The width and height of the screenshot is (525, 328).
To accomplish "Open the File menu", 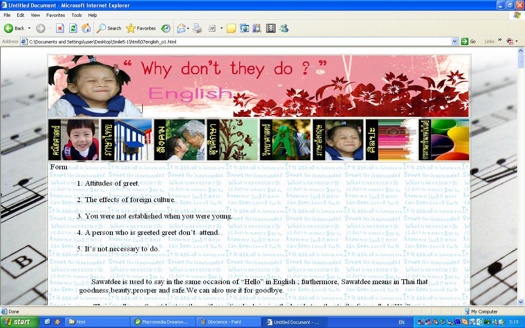I will click(7, 15).
